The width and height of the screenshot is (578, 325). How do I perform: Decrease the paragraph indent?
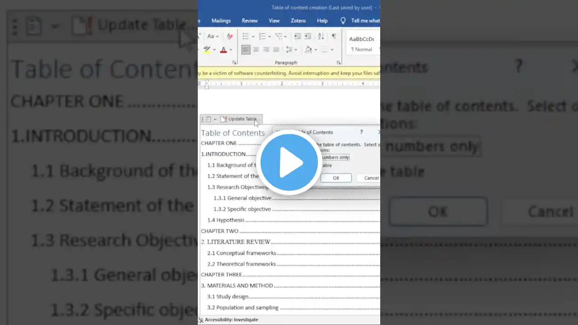298,36
